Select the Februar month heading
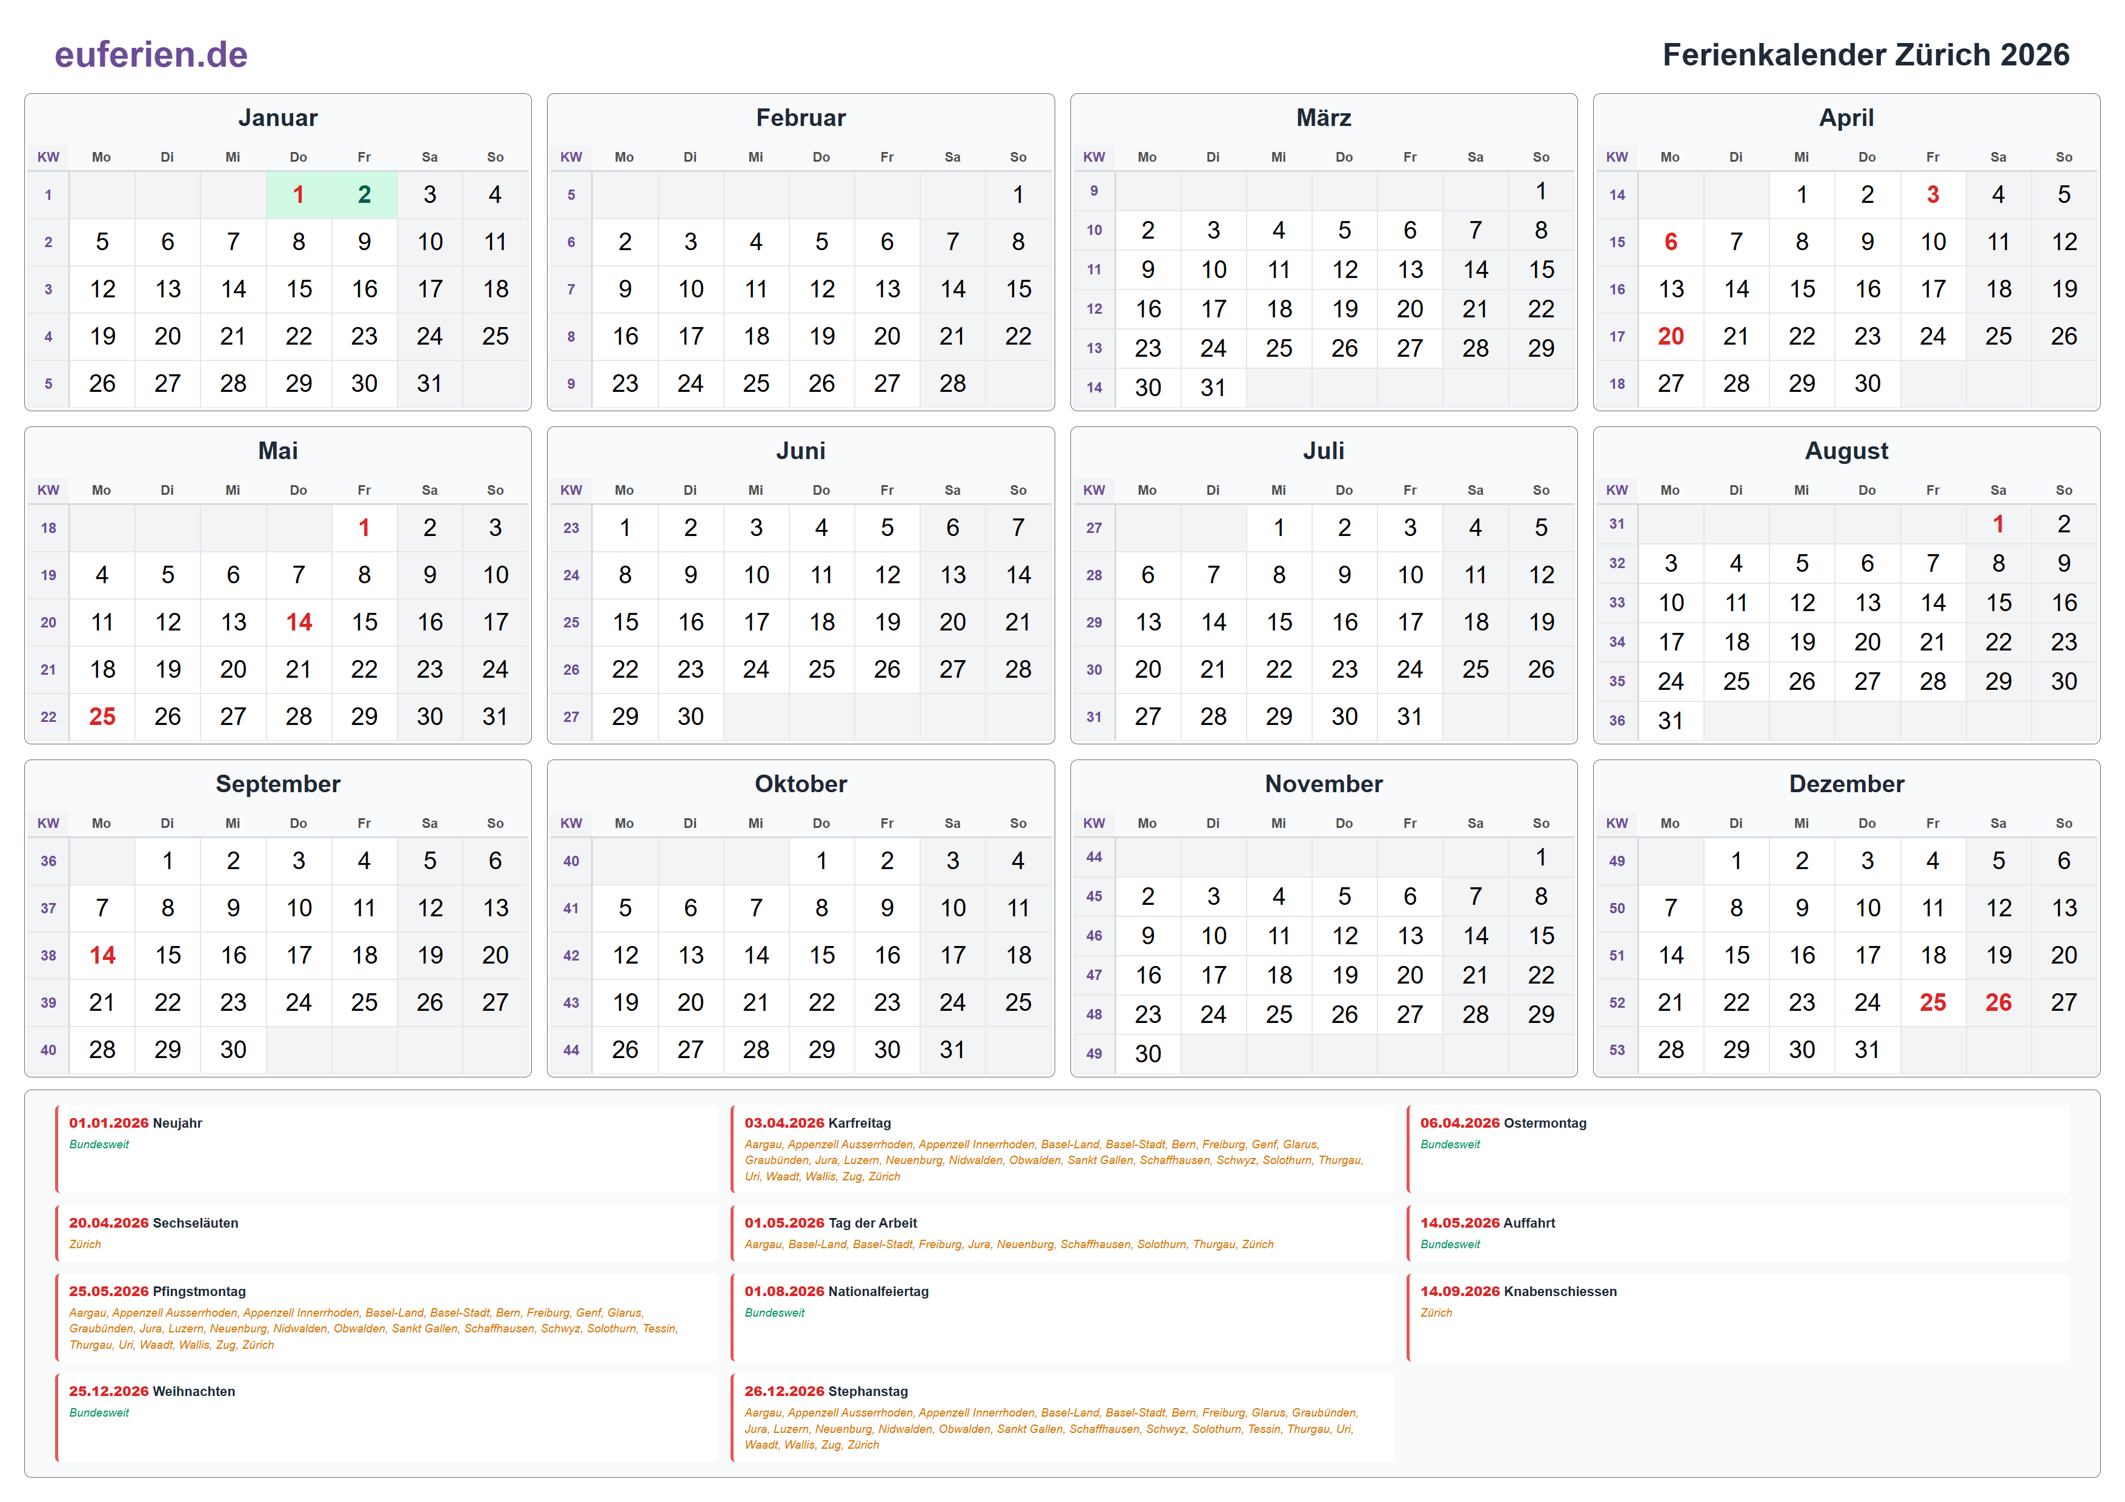The width and height of the screenshot is (2125, 1502). (x=801, y=117)
